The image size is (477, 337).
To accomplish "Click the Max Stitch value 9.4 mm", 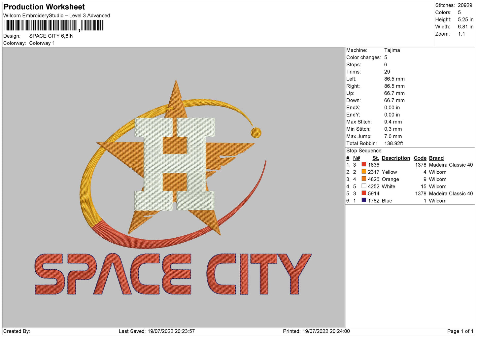I will [x=393, y=122].
